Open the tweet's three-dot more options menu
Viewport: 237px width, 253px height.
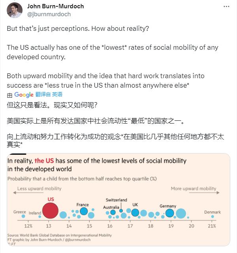click(x=226, y=7)
